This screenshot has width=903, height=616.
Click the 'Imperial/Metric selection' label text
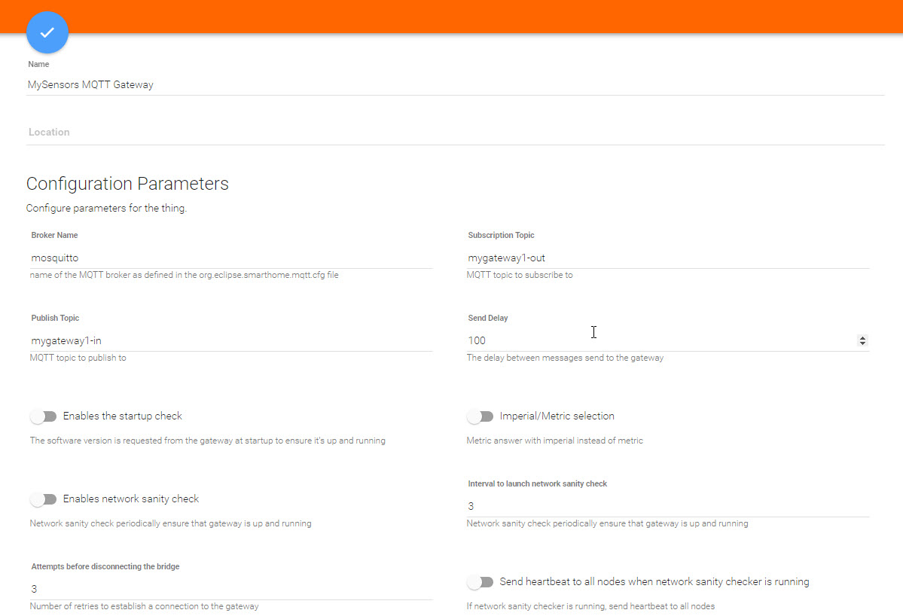(x=557, y=416)
